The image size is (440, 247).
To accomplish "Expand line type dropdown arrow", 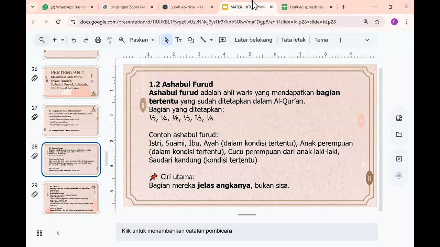I will (211, 40).
